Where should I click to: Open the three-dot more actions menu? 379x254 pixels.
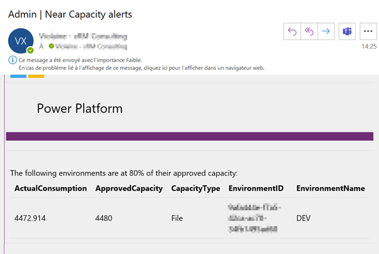click(367, 31)
